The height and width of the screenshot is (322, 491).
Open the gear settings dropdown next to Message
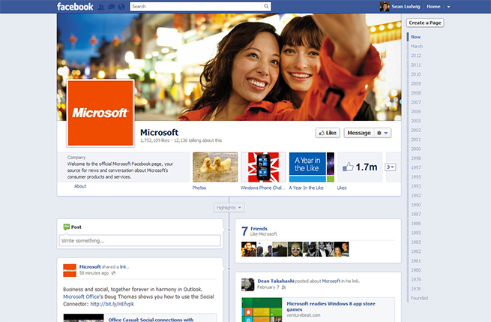(x=382, y=133)
